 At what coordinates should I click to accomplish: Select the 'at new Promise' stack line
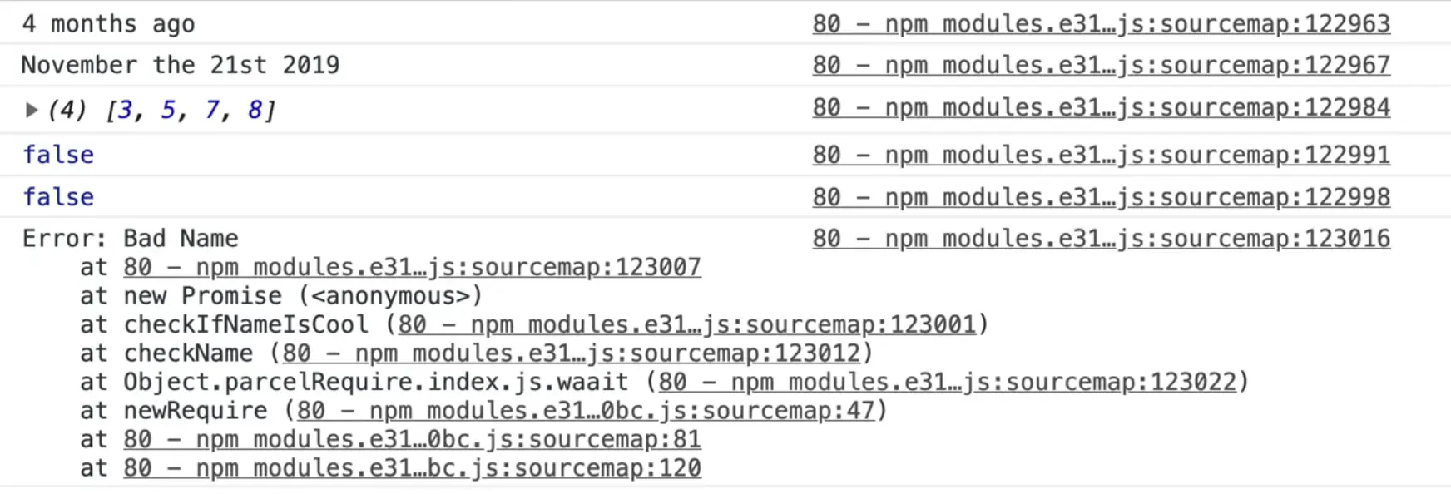pos(281,295)
